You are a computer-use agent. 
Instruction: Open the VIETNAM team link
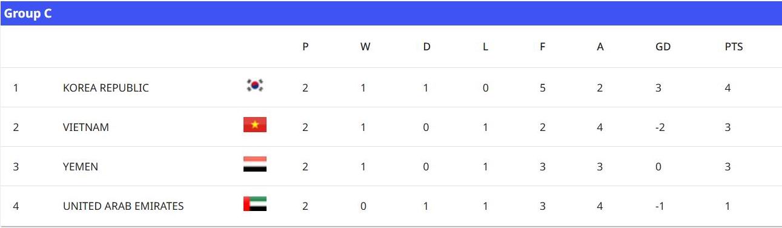pos(86,127)
